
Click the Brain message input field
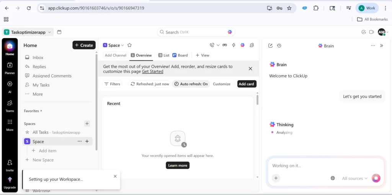325,166
